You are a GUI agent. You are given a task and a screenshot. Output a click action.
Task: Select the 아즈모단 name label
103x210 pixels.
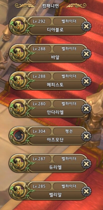[55, 139]
